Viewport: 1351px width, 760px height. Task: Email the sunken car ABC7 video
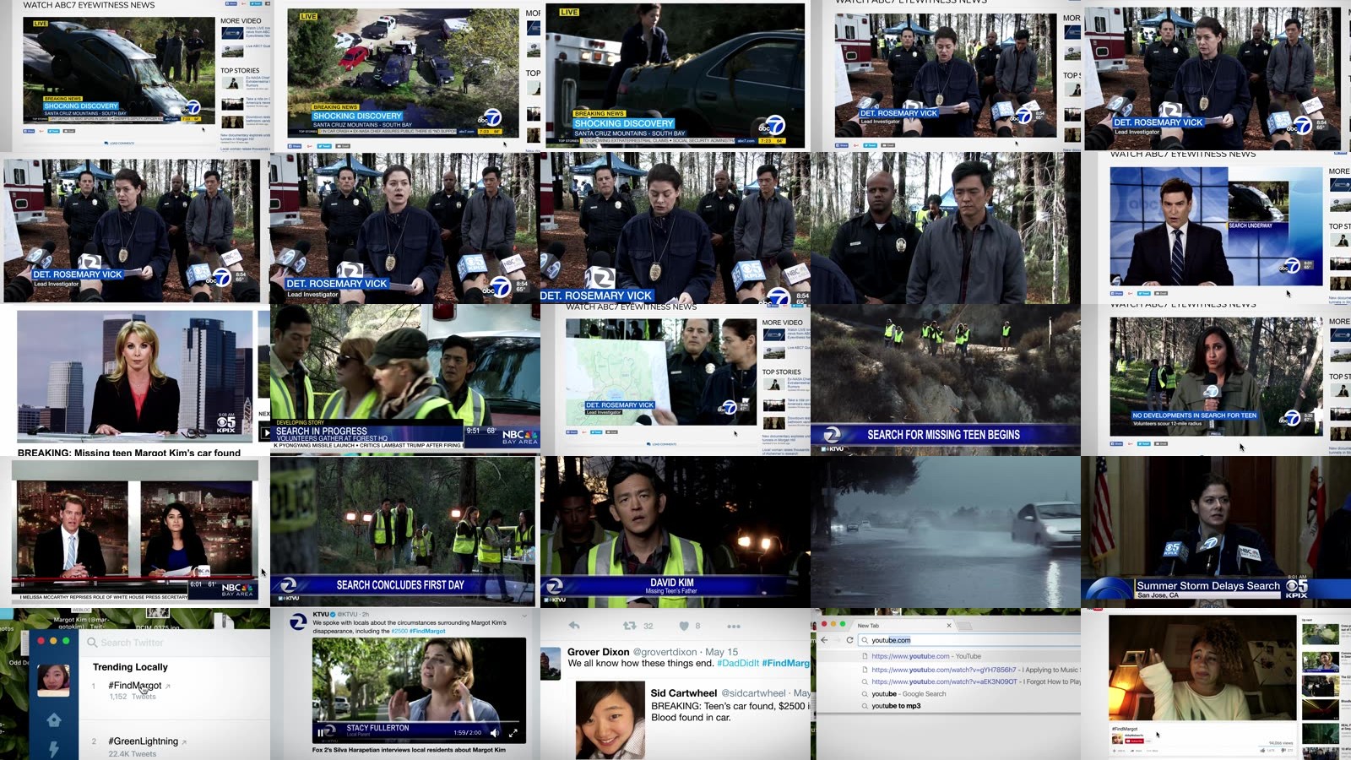[69, 131]
